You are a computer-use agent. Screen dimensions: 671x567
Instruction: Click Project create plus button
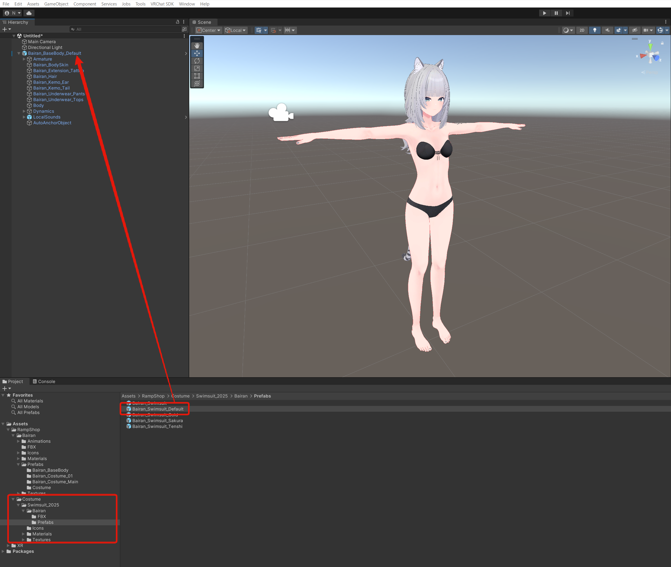point(7,389)
